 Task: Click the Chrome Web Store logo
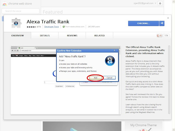pos(5,4)
